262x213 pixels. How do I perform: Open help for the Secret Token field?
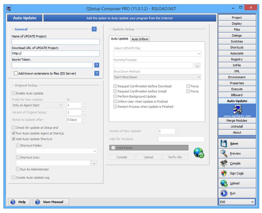pyautogui.click(x=97, y=65)
